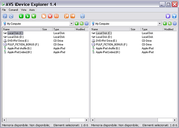The image size is (179, 128).
Task: Sort left panel by Type column
Action: 64,29
